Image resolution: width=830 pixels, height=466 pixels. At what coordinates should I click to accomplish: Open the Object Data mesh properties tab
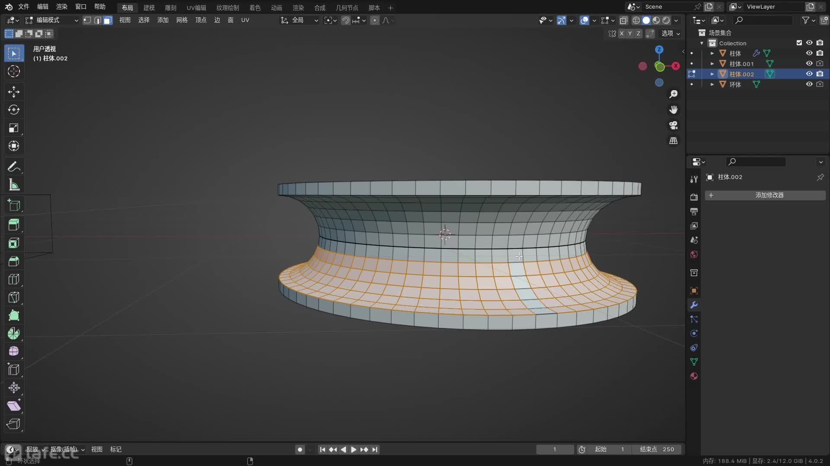(694, 362)
